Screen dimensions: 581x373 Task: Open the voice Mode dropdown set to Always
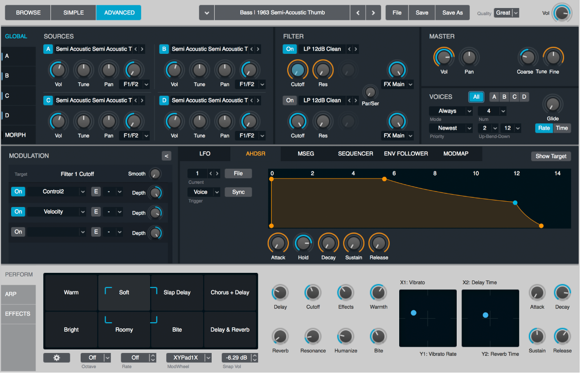(x=450, y=110)
